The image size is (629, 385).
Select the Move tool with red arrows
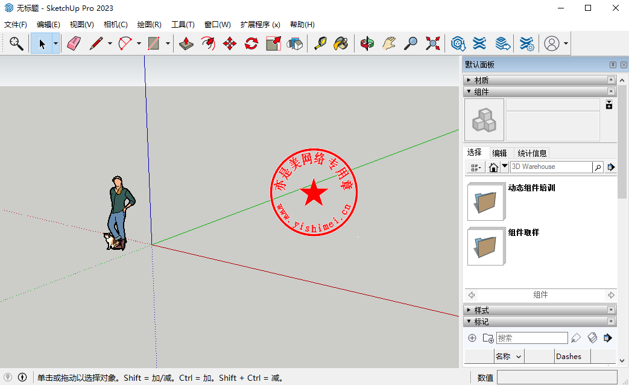point(230,43)
